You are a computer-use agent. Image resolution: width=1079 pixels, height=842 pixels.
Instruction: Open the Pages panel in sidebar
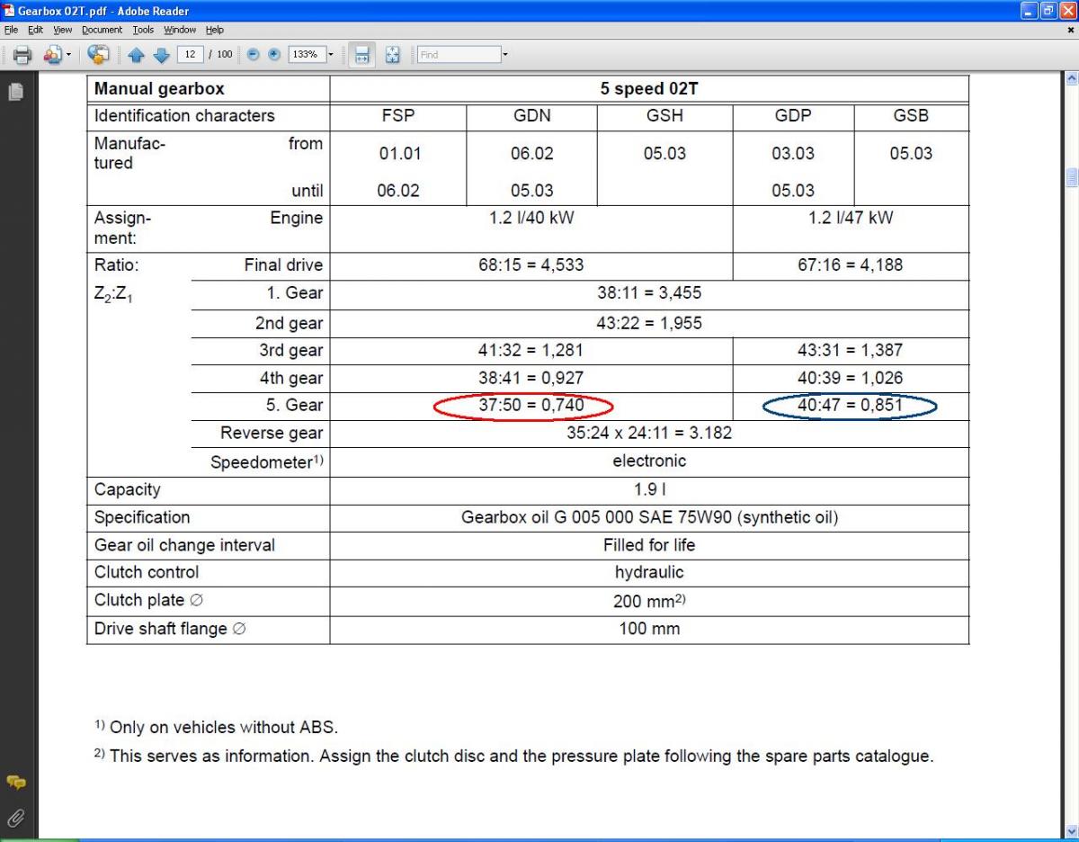[15, 91]
